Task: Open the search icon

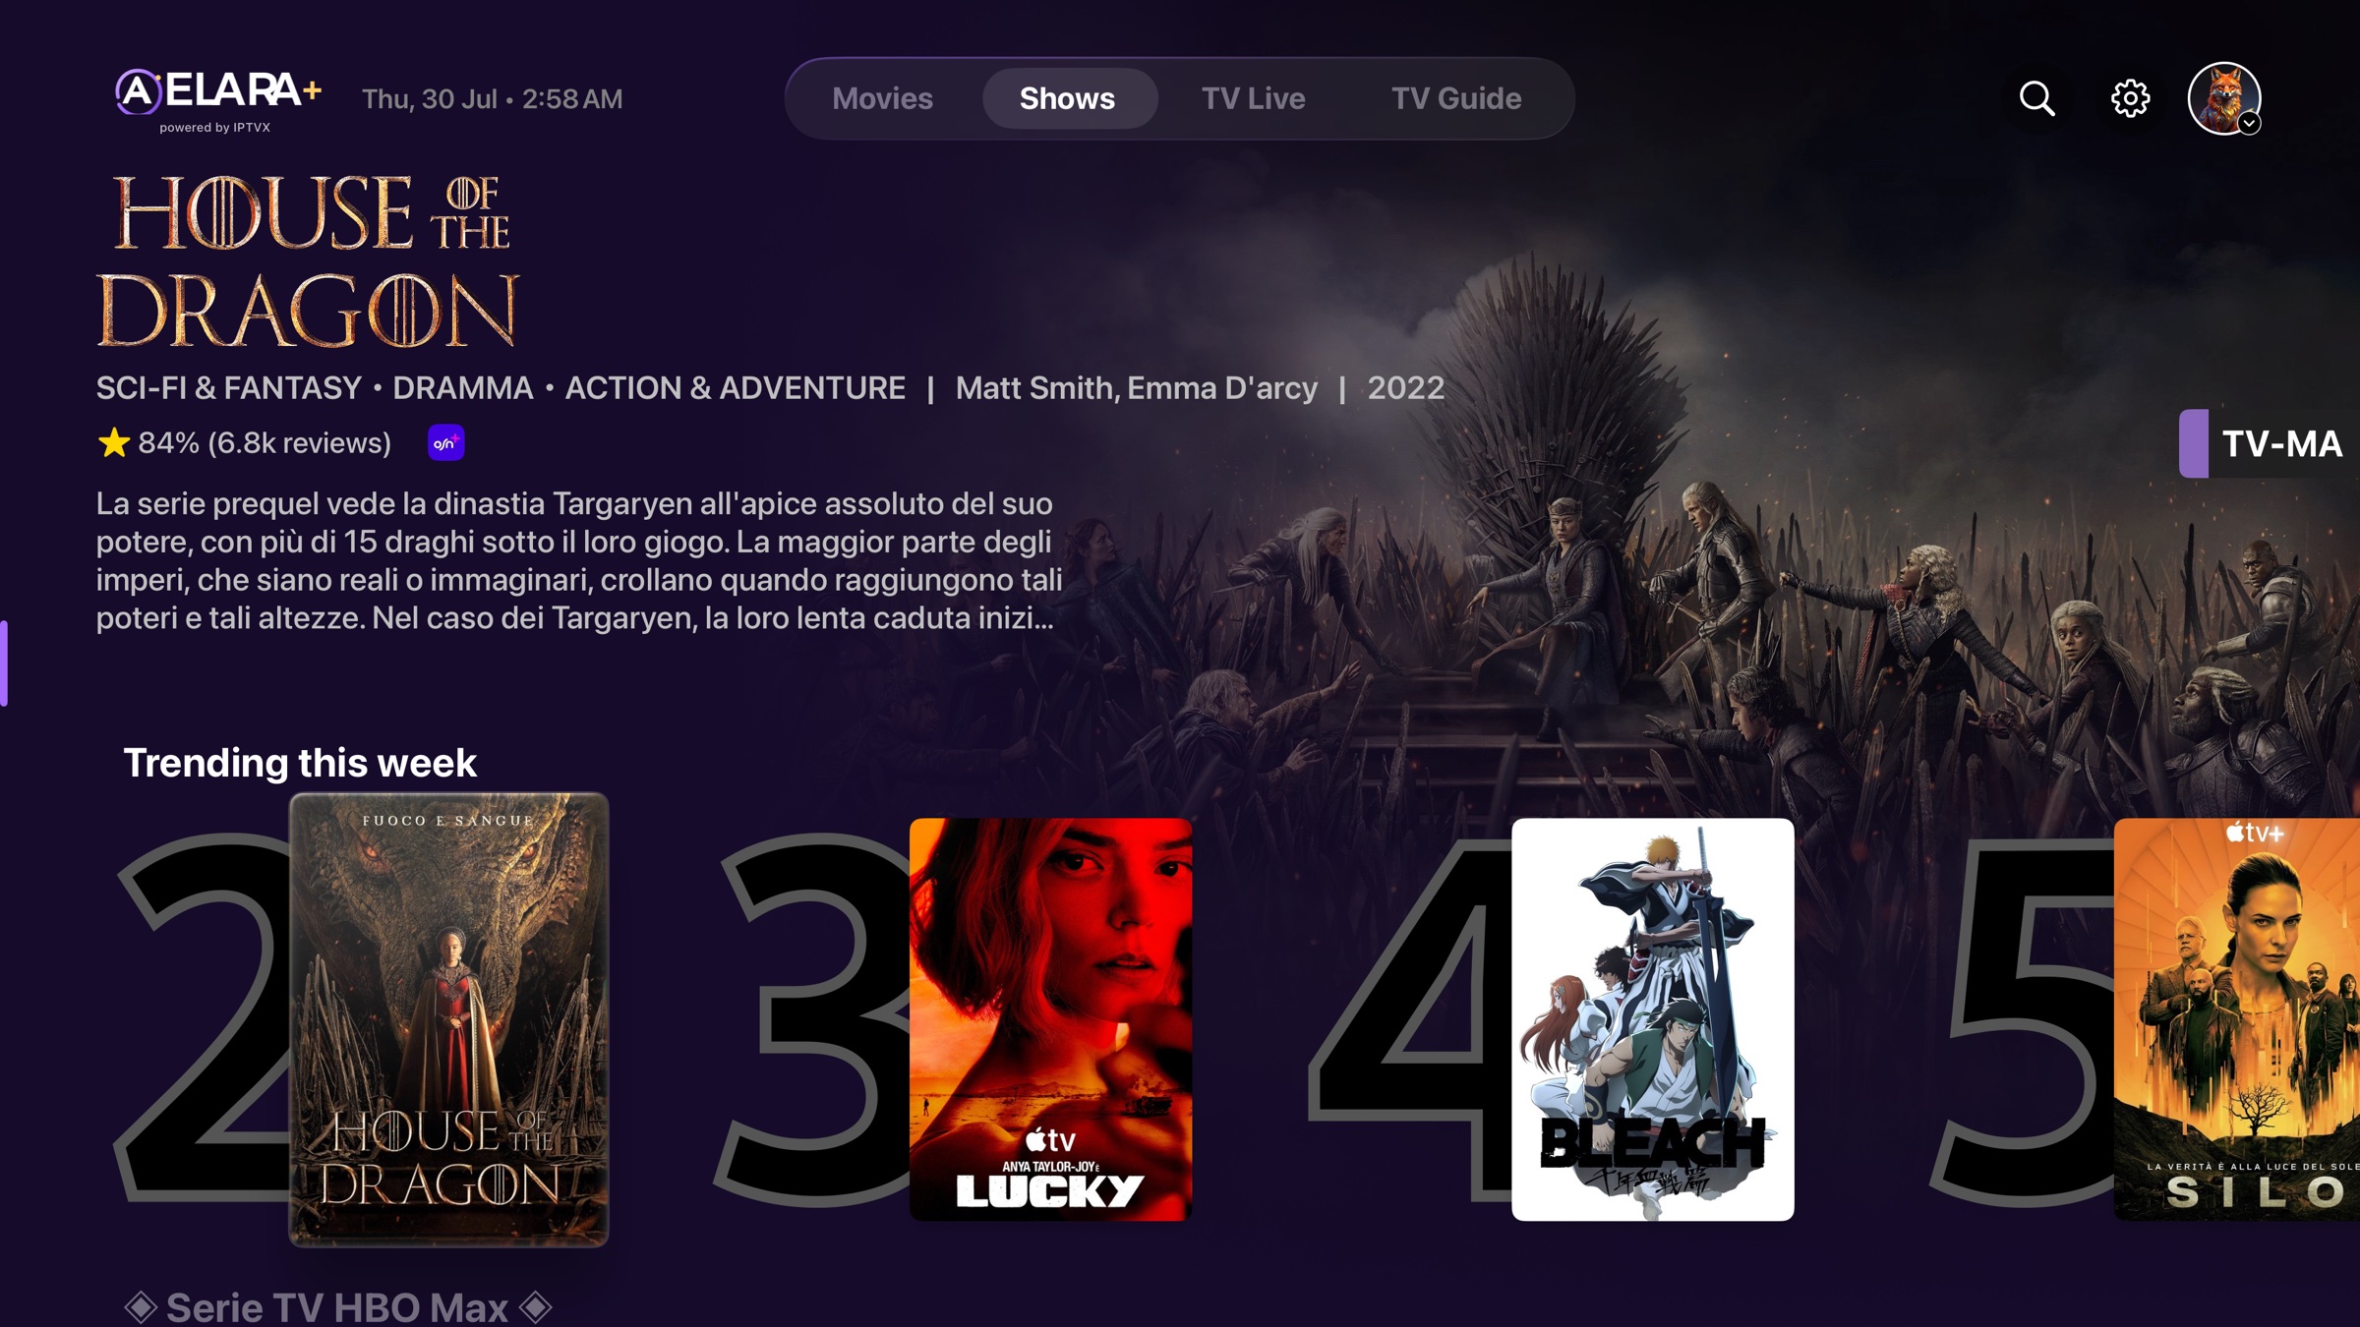Action: [2036, 98]
